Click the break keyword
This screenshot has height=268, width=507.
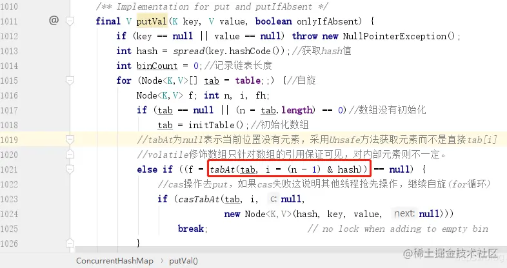[191, 229]
